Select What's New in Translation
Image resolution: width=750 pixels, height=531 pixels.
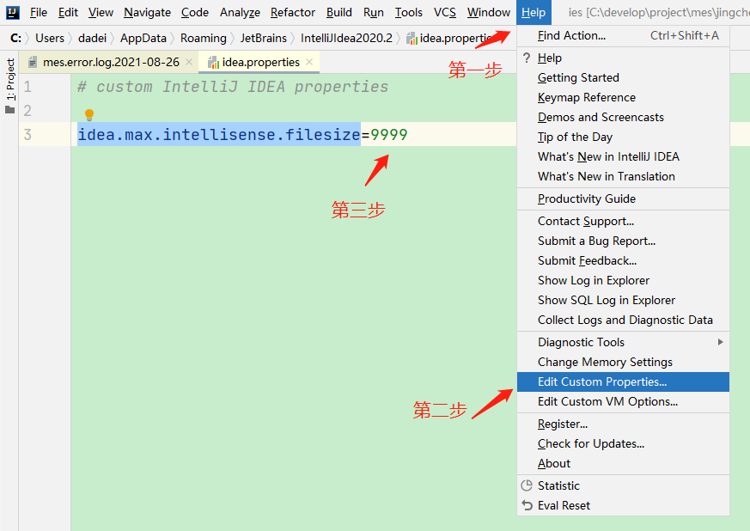[x=623, y=176]
